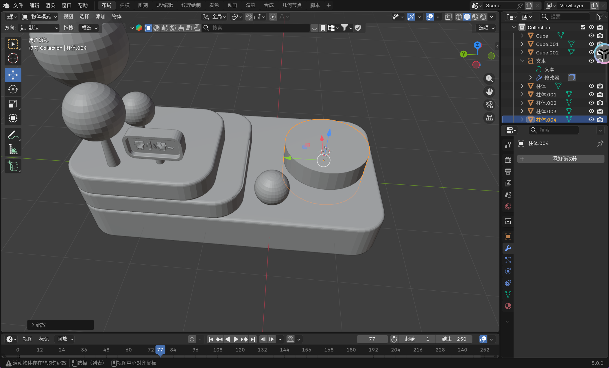
Task: Expand the Cube.001 tree item
Action: coord(522,44)
